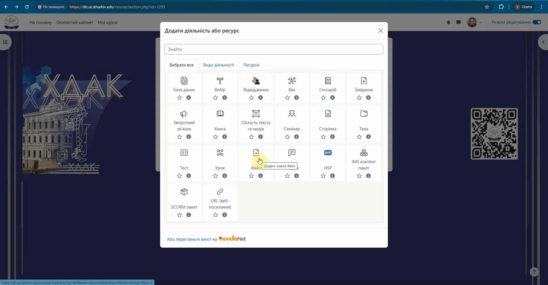This screenshot has height=285, width=548.
Task: Expand the course index side drawer
Action: (x=5, y=42)
